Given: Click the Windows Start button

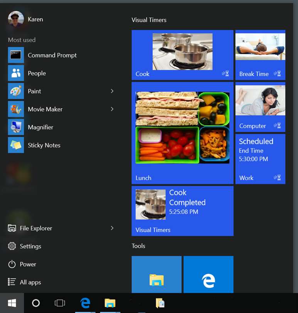Looking at the screenshot, I should click(12, 303).
